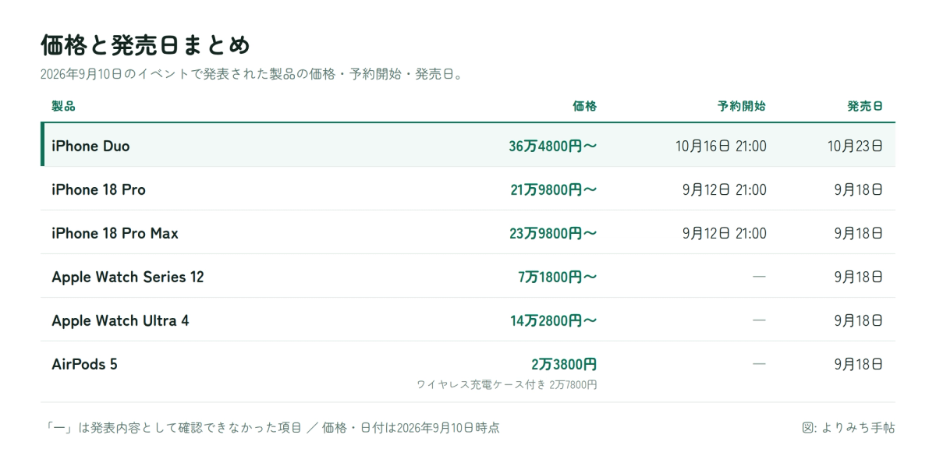Click the credit 図: よりみち手帖
This screenshot has width=936, height=456.
point(849,427)
